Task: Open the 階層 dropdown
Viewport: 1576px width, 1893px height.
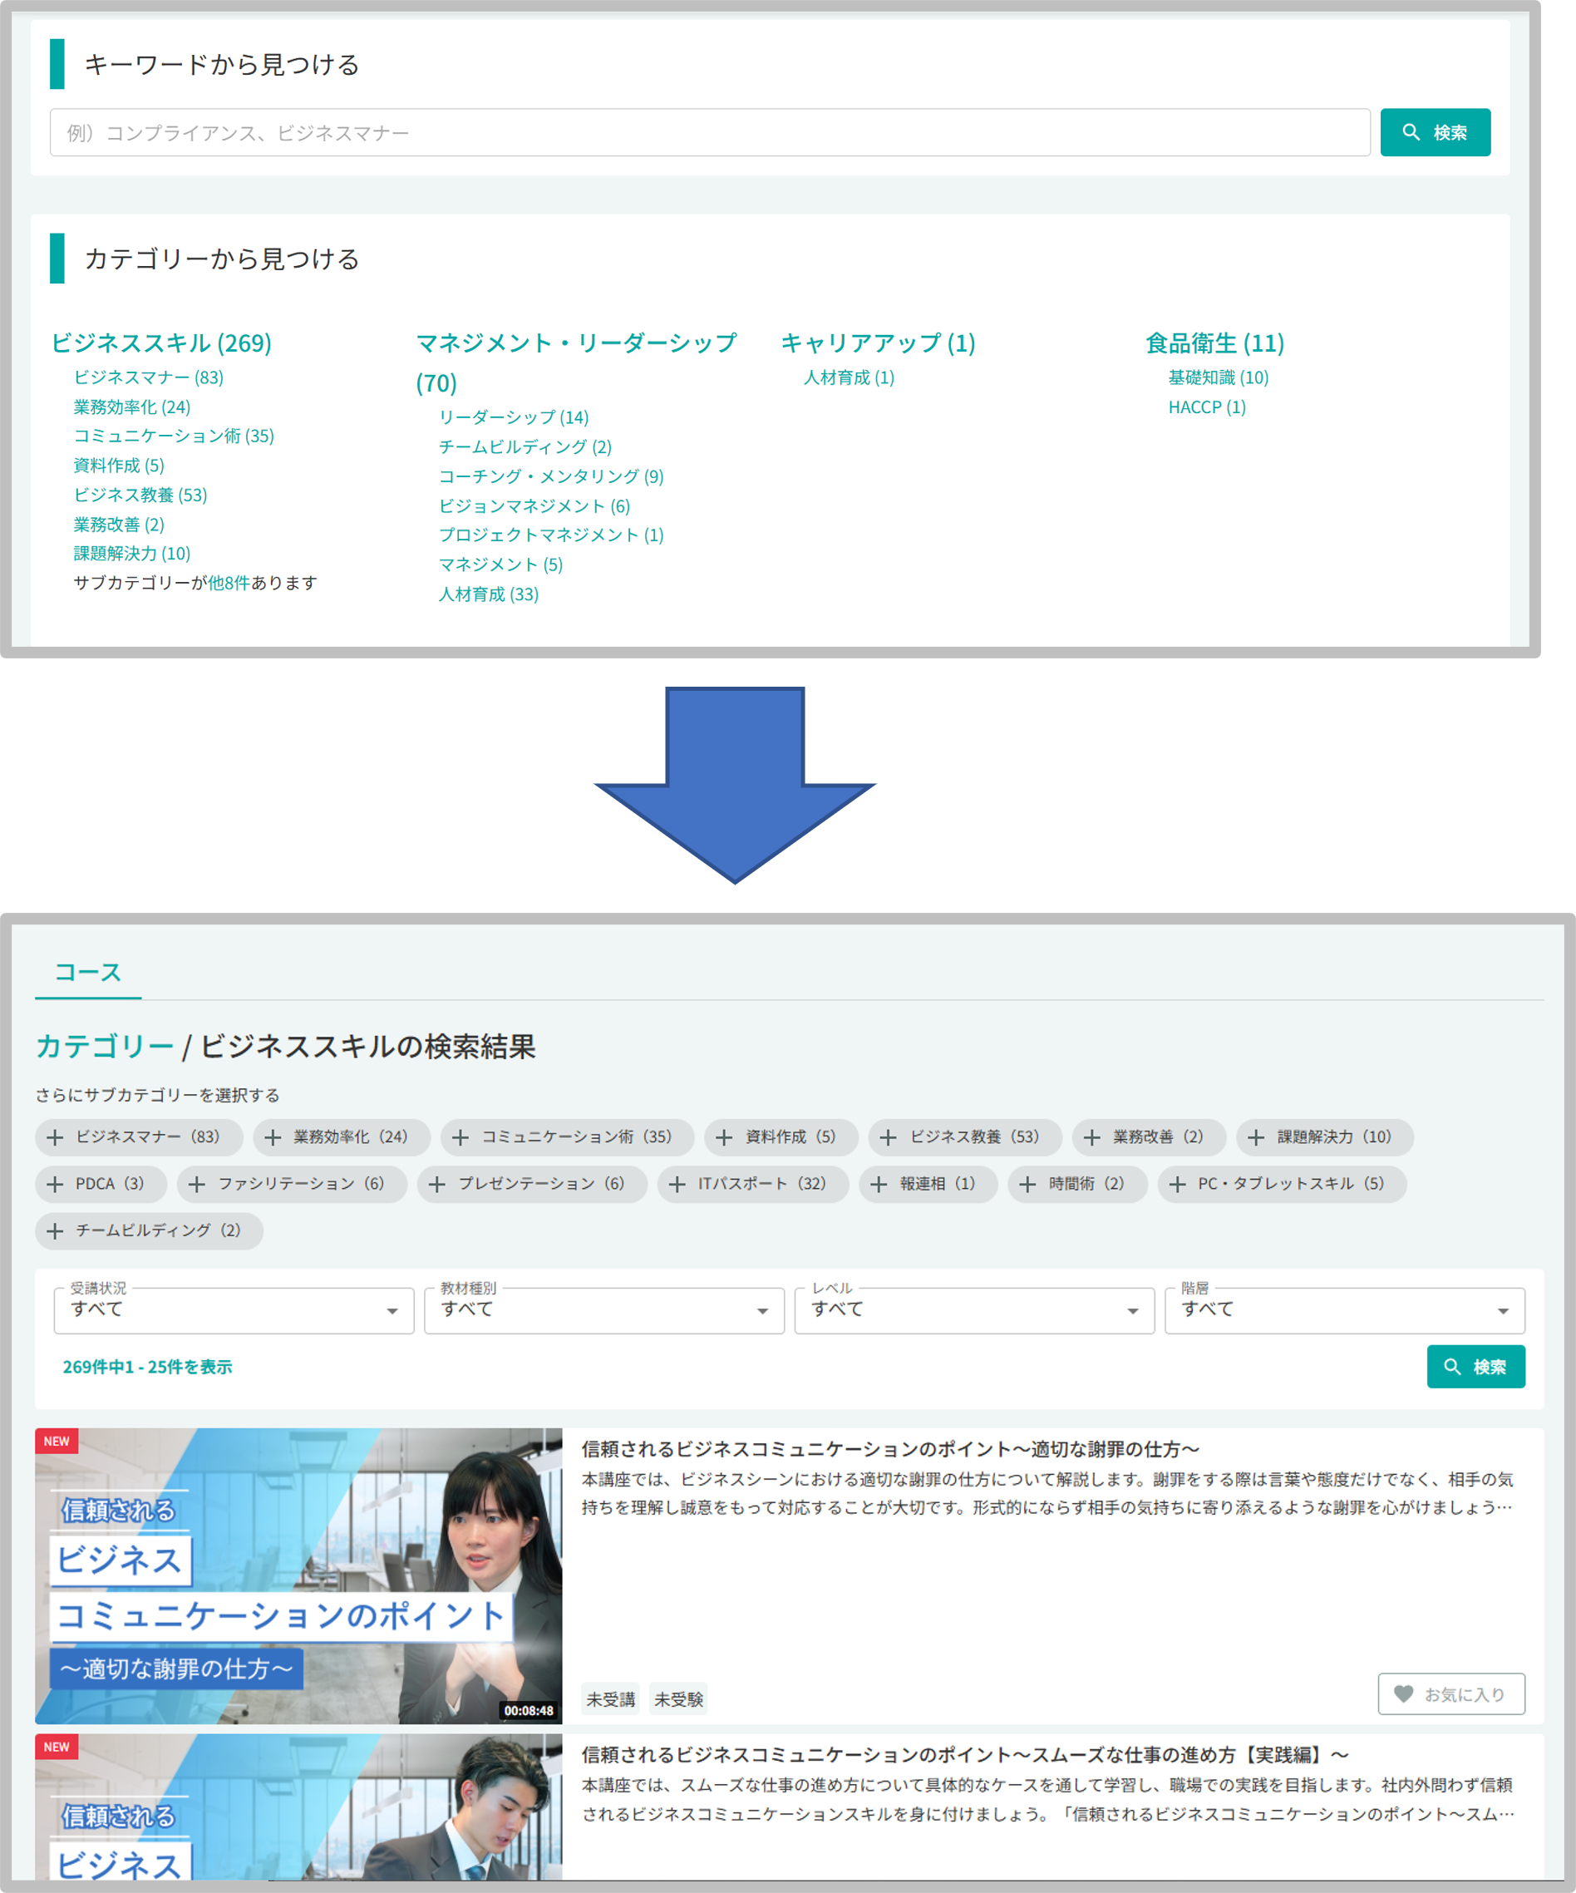Action: click(x=1344, y=1311)
